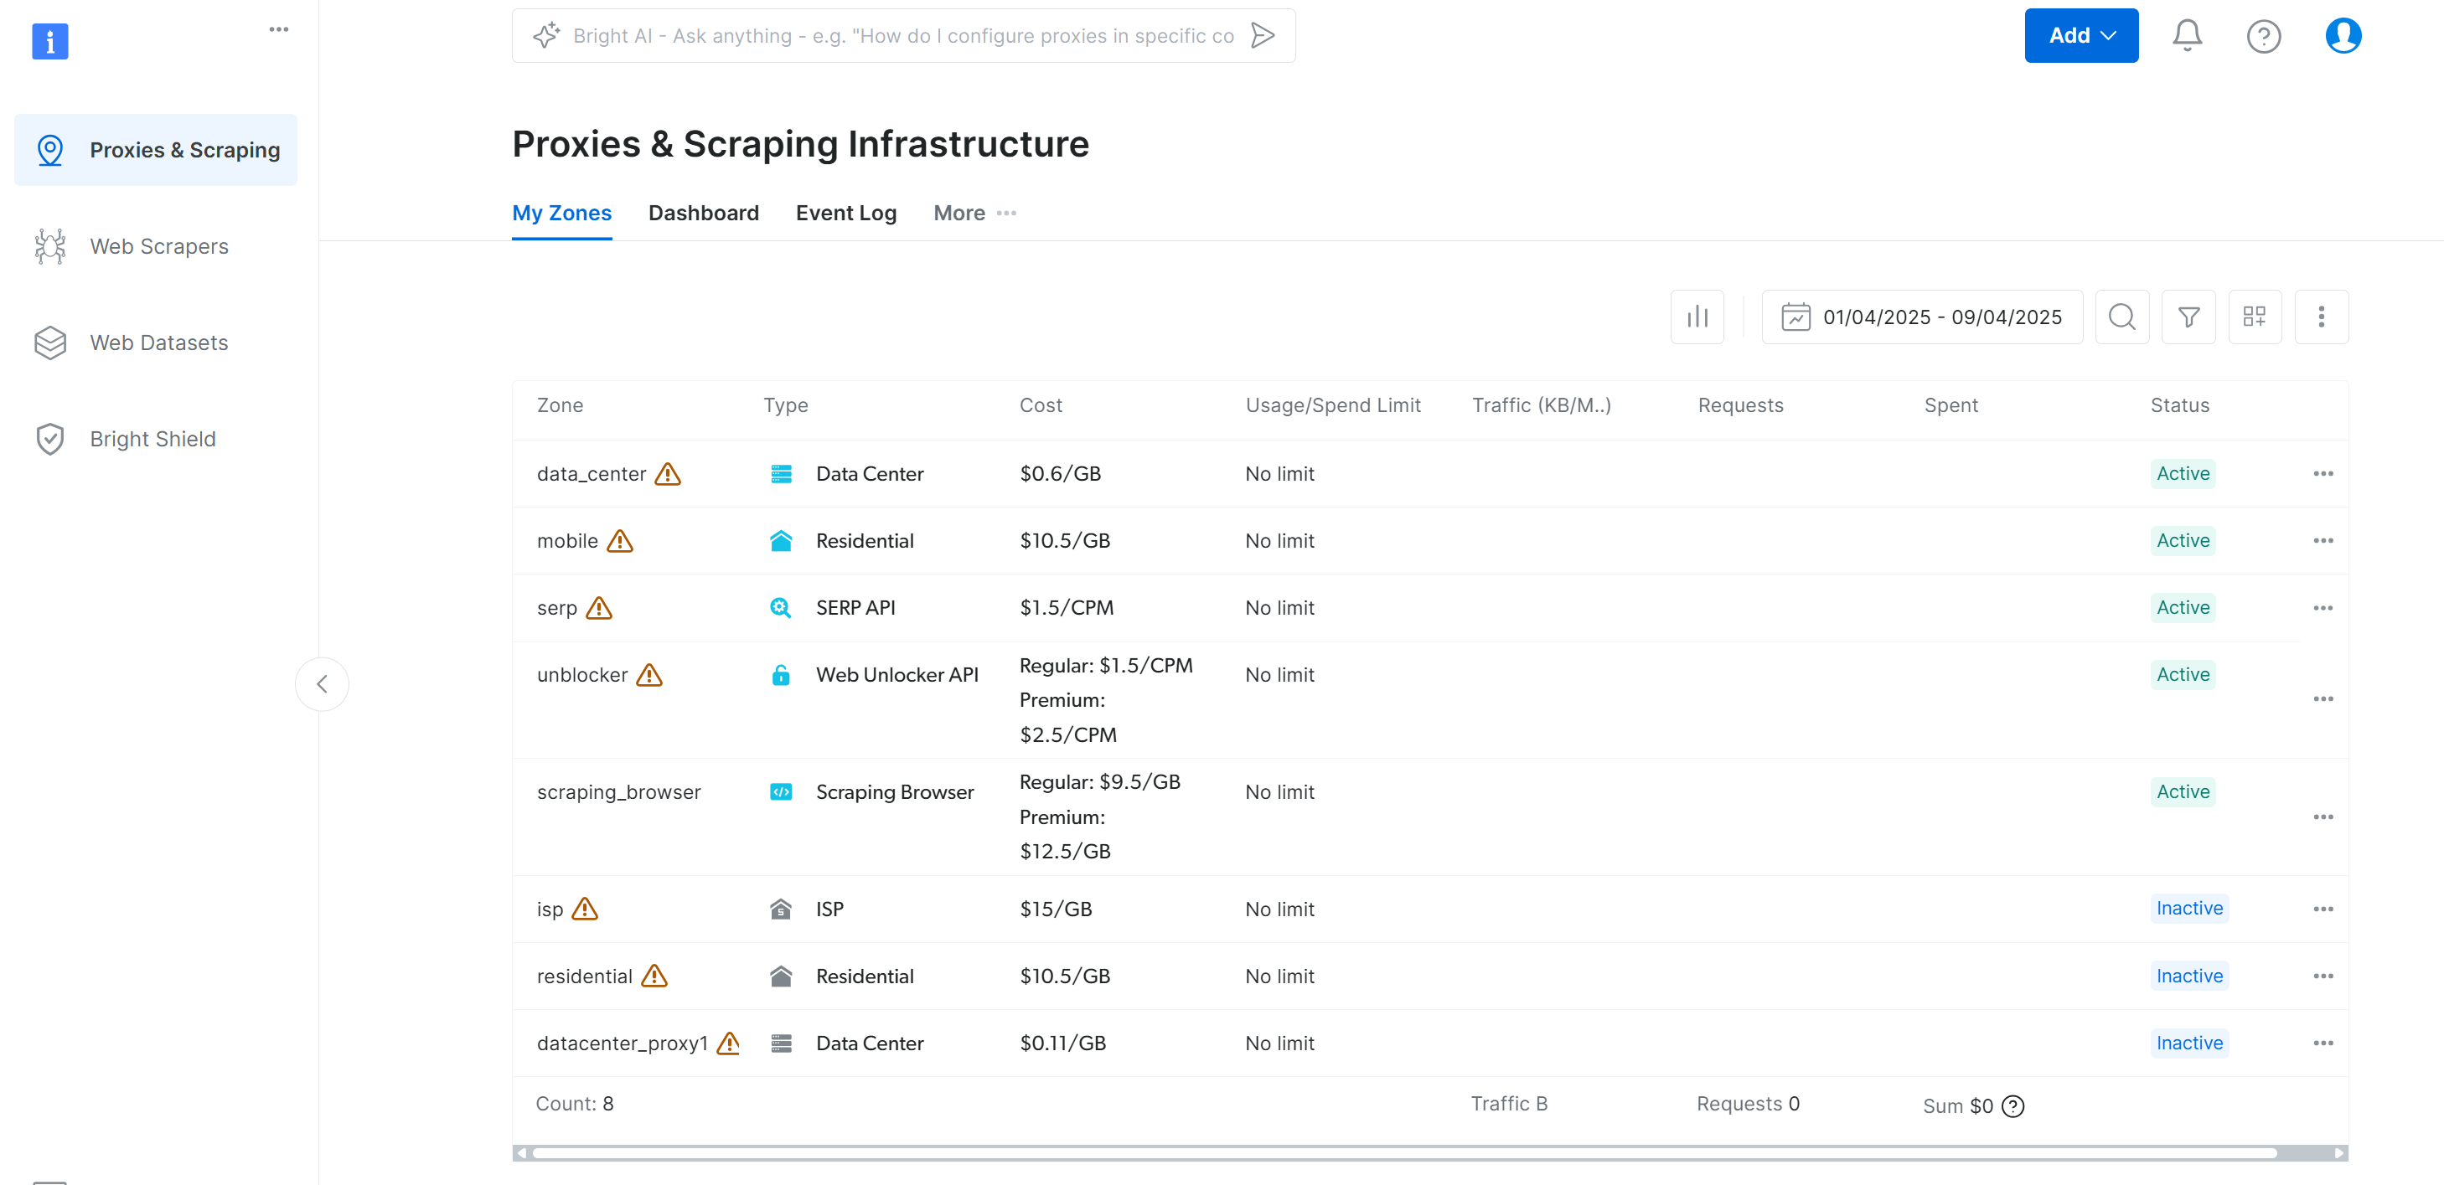Click the warning icon next to data_center zone
This screenshot has width=2444, height=1185.
669,474
